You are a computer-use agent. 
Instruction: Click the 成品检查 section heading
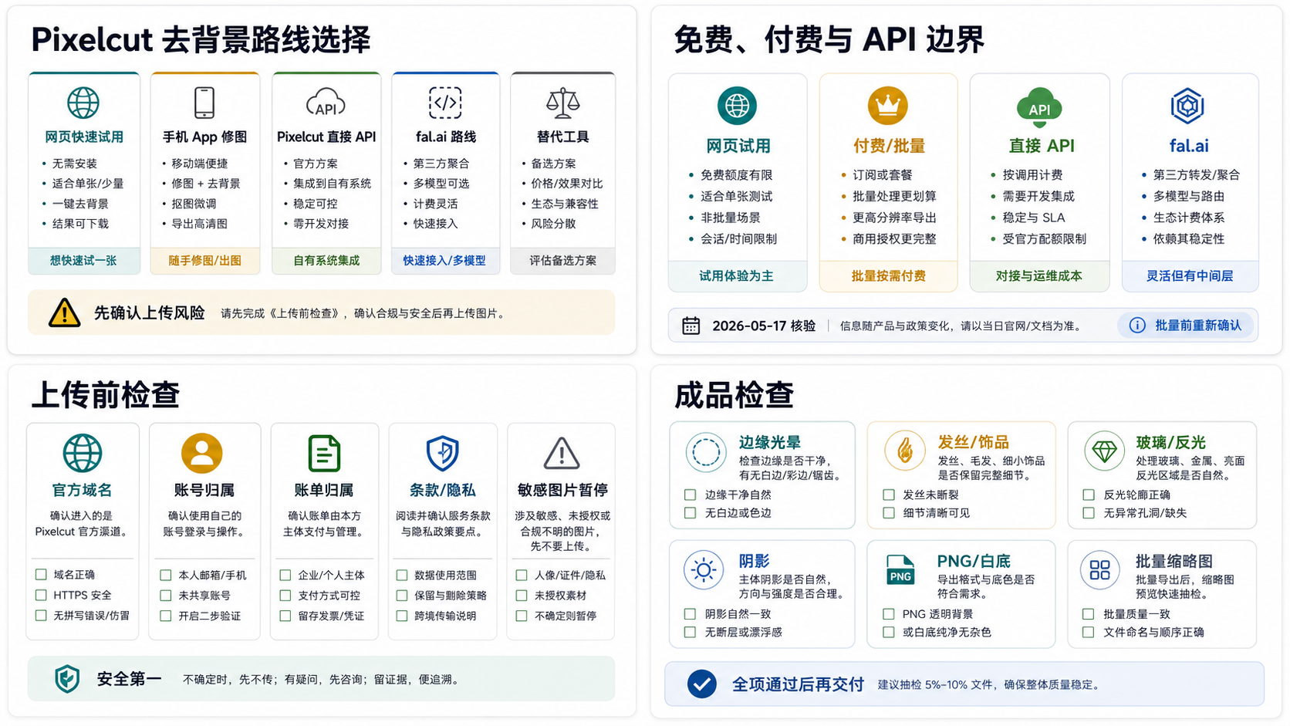[x=734, y=395]
